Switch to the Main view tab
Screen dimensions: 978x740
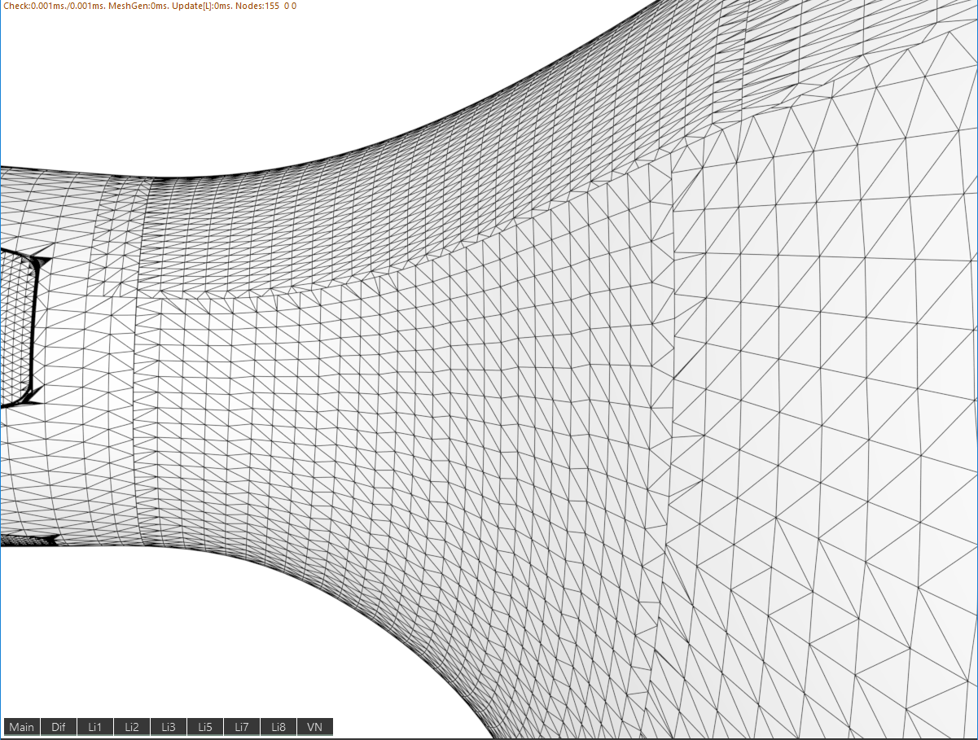[x=22, y=727]
